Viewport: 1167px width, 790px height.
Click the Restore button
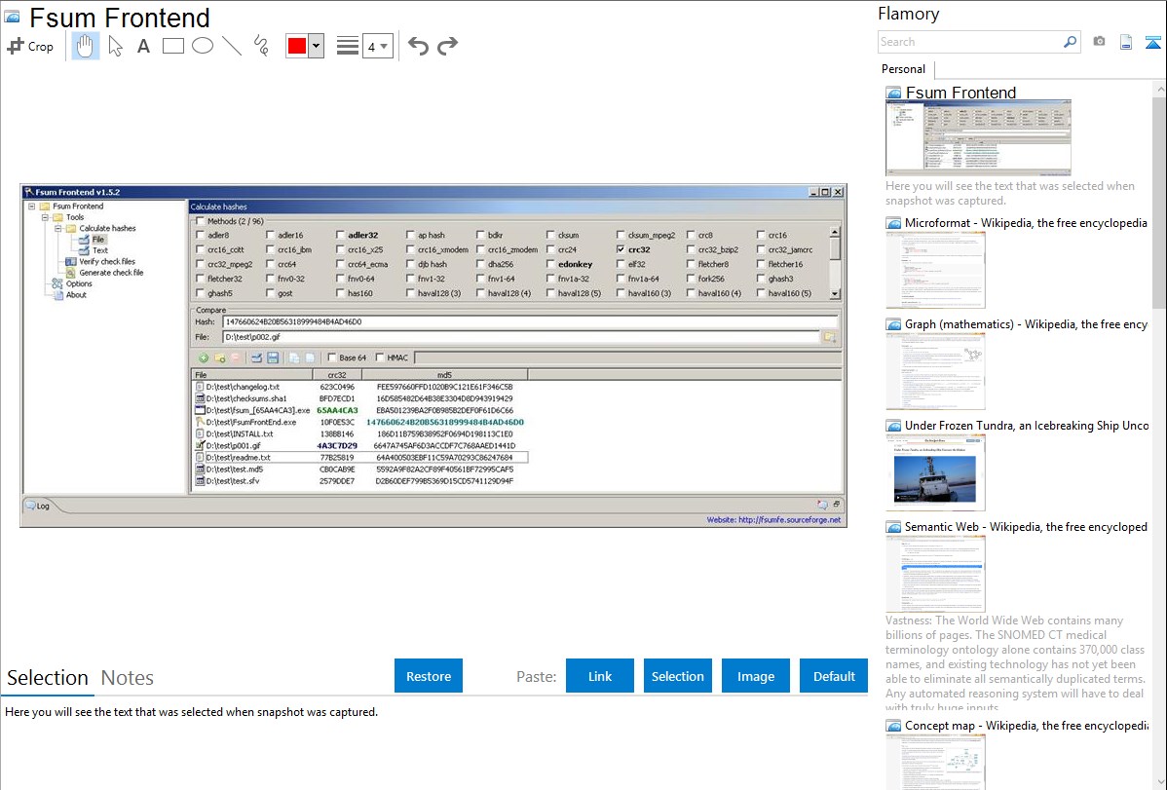[x=429, y=676]
